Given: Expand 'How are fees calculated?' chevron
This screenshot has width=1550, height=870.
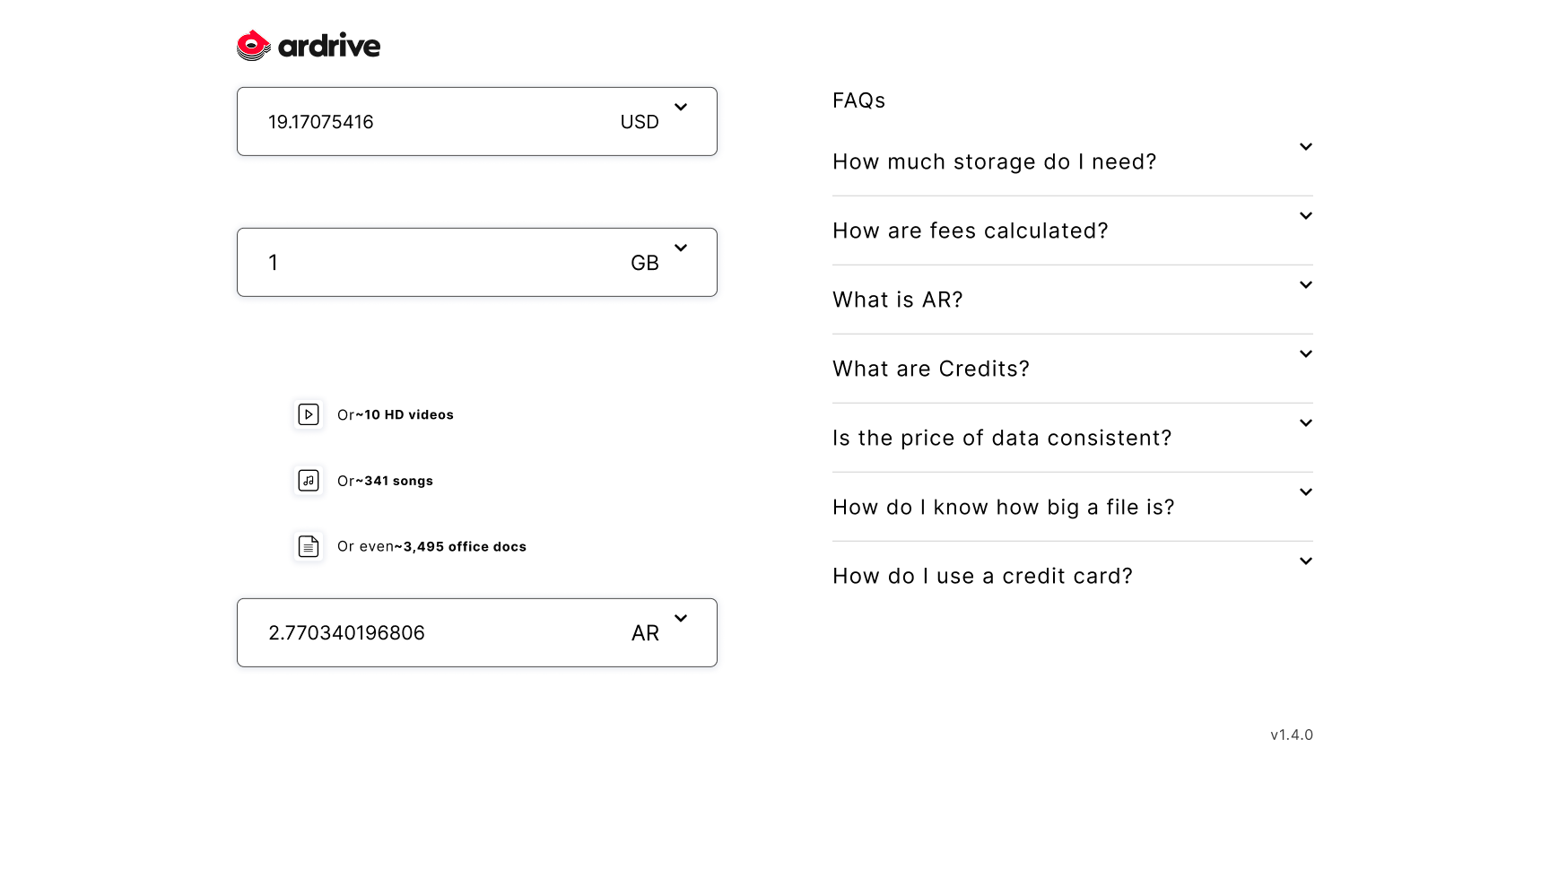Looking at the screenshot, I should tap(1306, 216).
